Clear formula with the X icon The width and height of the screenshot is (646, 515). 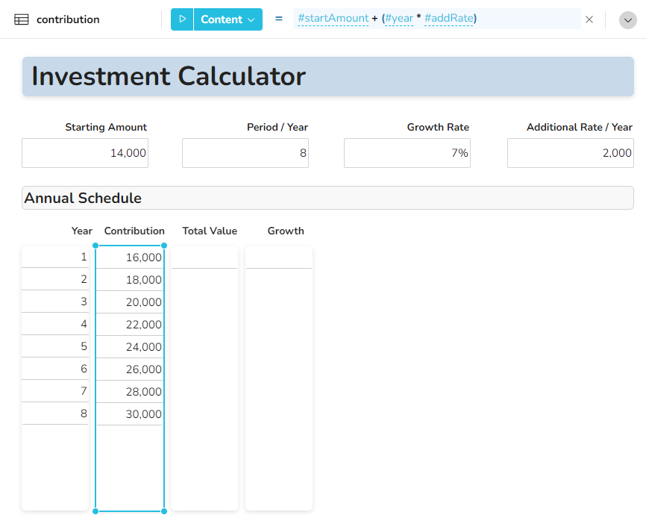coord(589,19)
